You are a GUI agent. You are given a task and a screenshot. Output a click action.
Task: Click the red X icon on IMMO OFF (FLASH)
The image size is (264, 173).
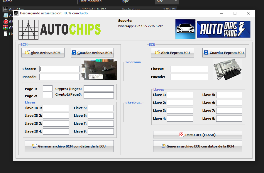182,135
